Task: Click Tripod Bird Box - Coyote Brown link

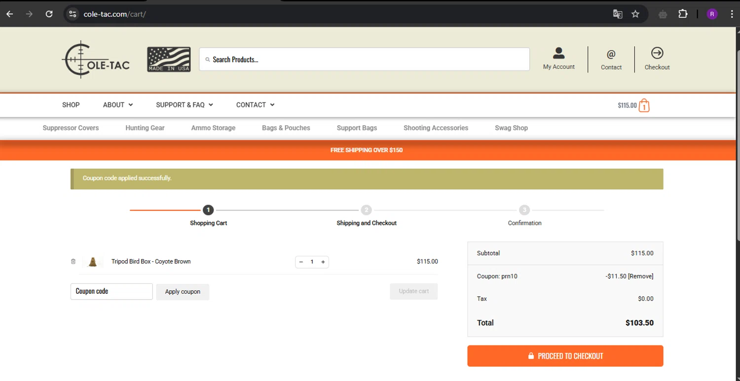Action: click(x=151, y=261)
